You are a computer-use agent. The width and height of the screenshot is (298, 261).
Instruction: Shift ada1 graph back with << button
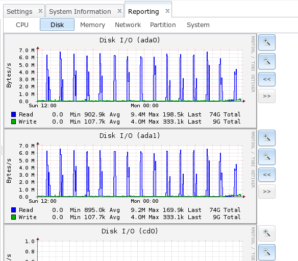click(267, 175)
